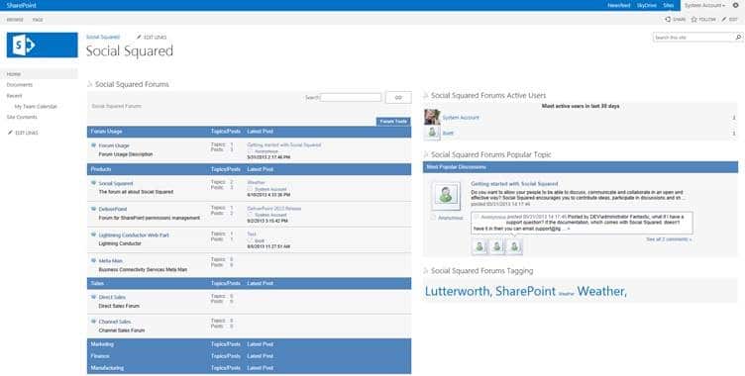Click the Meta Man forum icon

pos(93,260)
